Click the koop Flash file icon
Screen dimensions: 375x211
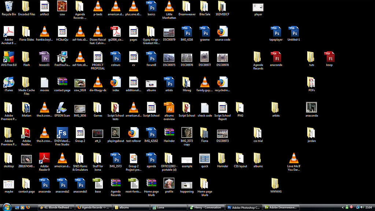[329, 57]
